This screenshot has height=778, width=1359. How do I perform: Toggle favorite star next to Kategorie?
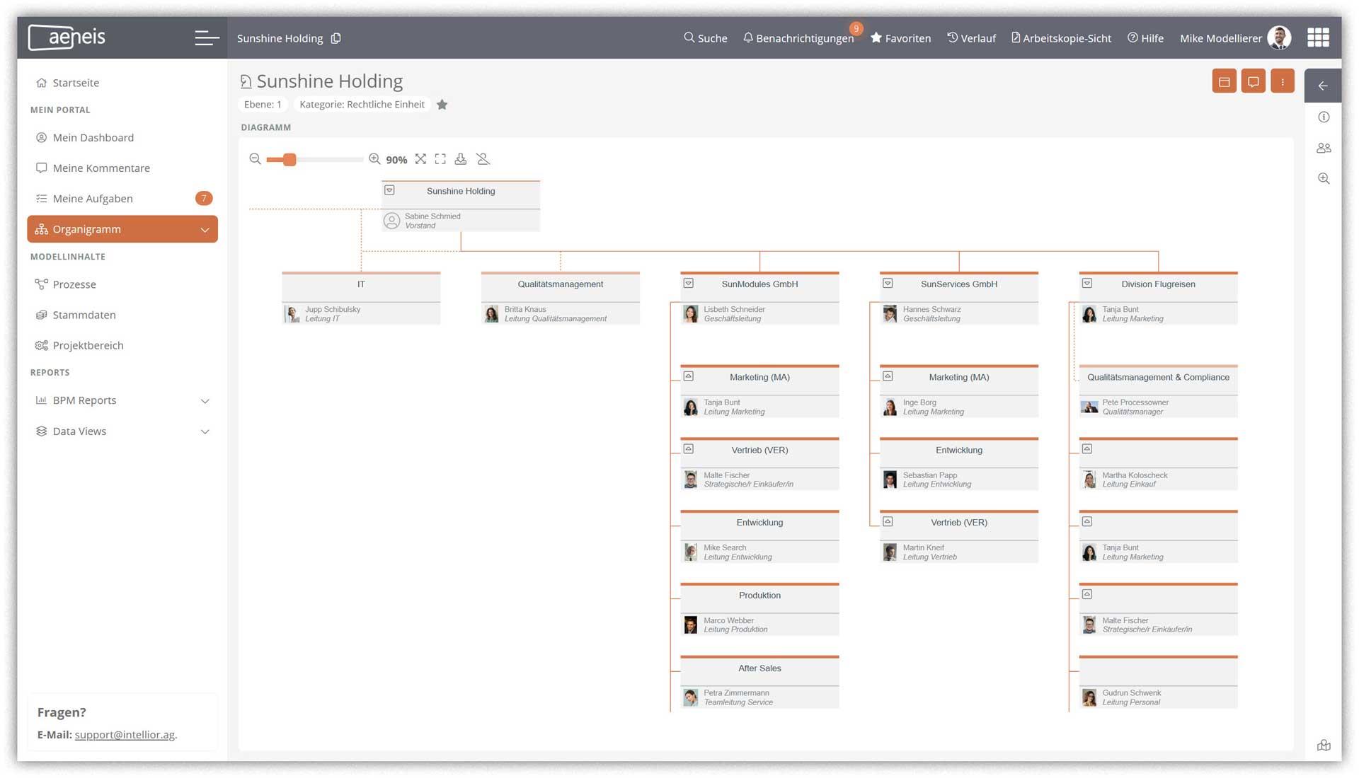tap(442, 105)
